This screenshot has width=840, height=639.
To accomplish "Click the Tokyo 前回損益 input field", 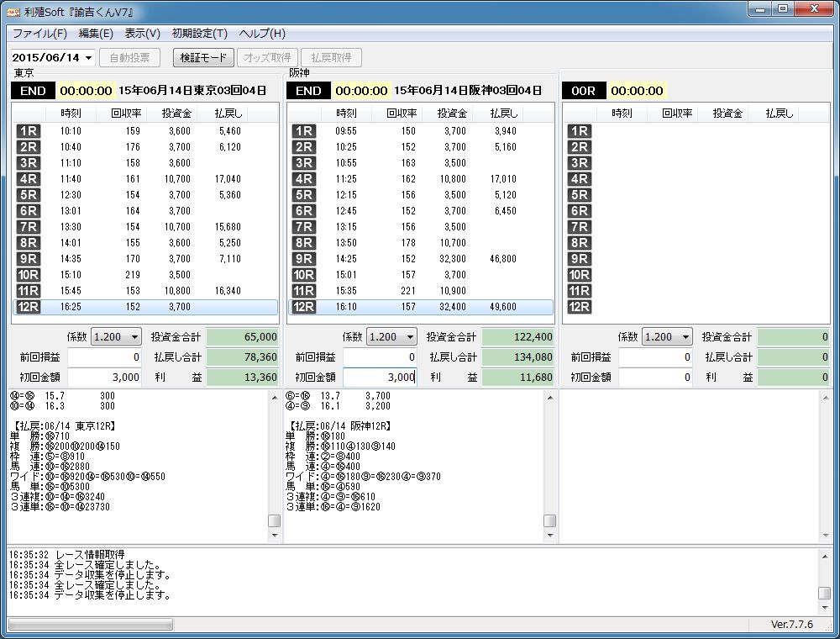I will [x=105, y=357].
